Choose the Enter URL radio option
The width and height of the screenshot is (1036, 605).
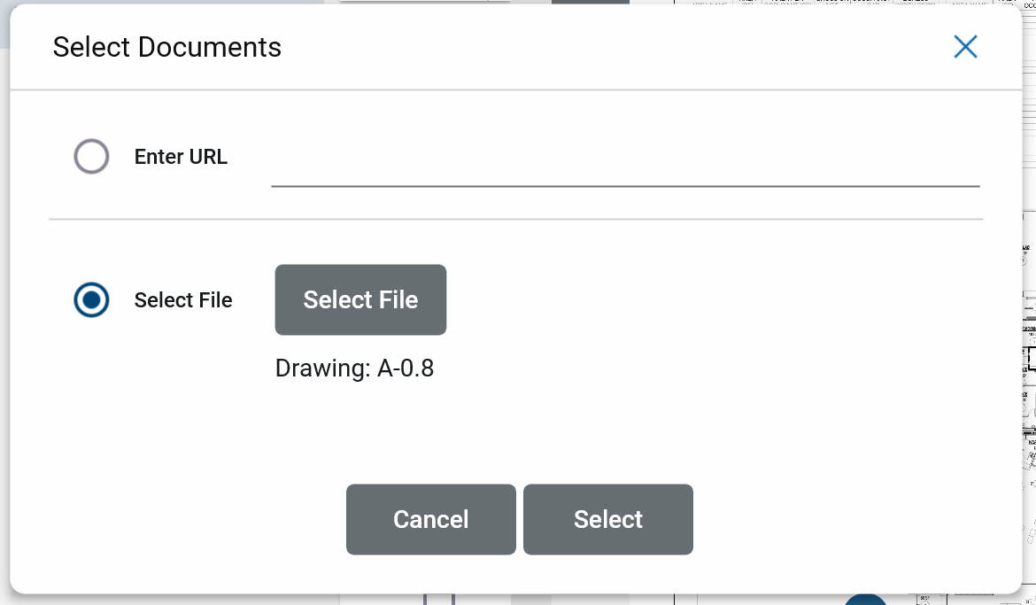tap(91, 157)
